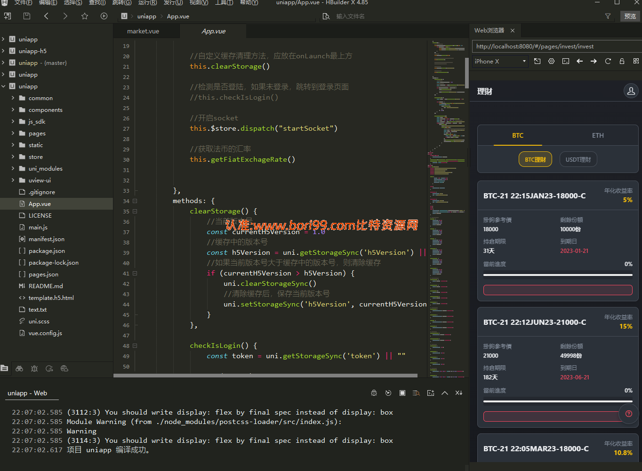This screenshot has height=471, width=642.
Task: Fold the methods block at line 34
Action: 135,201
